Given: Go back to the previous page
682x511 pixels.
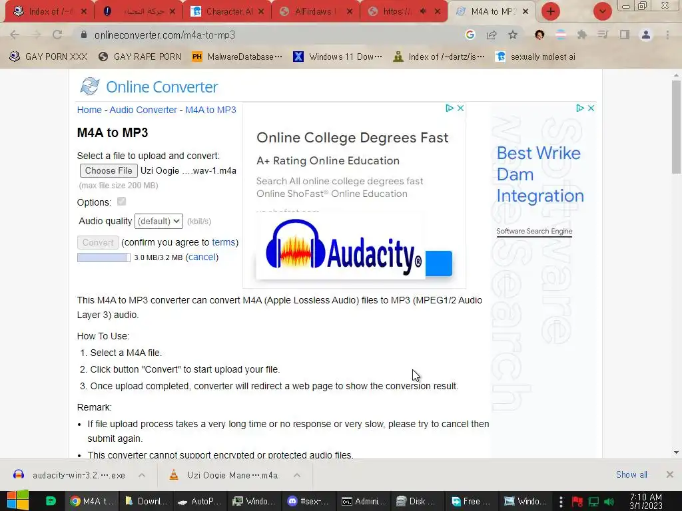Looking at the screenshot, I should tap(15, 35).
